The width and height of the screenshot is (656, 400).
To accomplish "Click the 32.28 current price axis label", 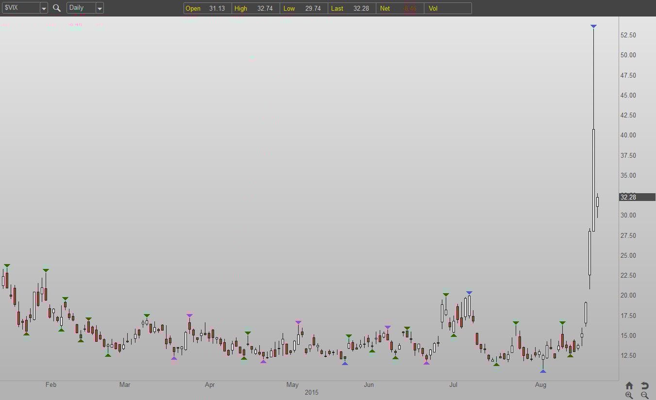I will coord(637,197).
